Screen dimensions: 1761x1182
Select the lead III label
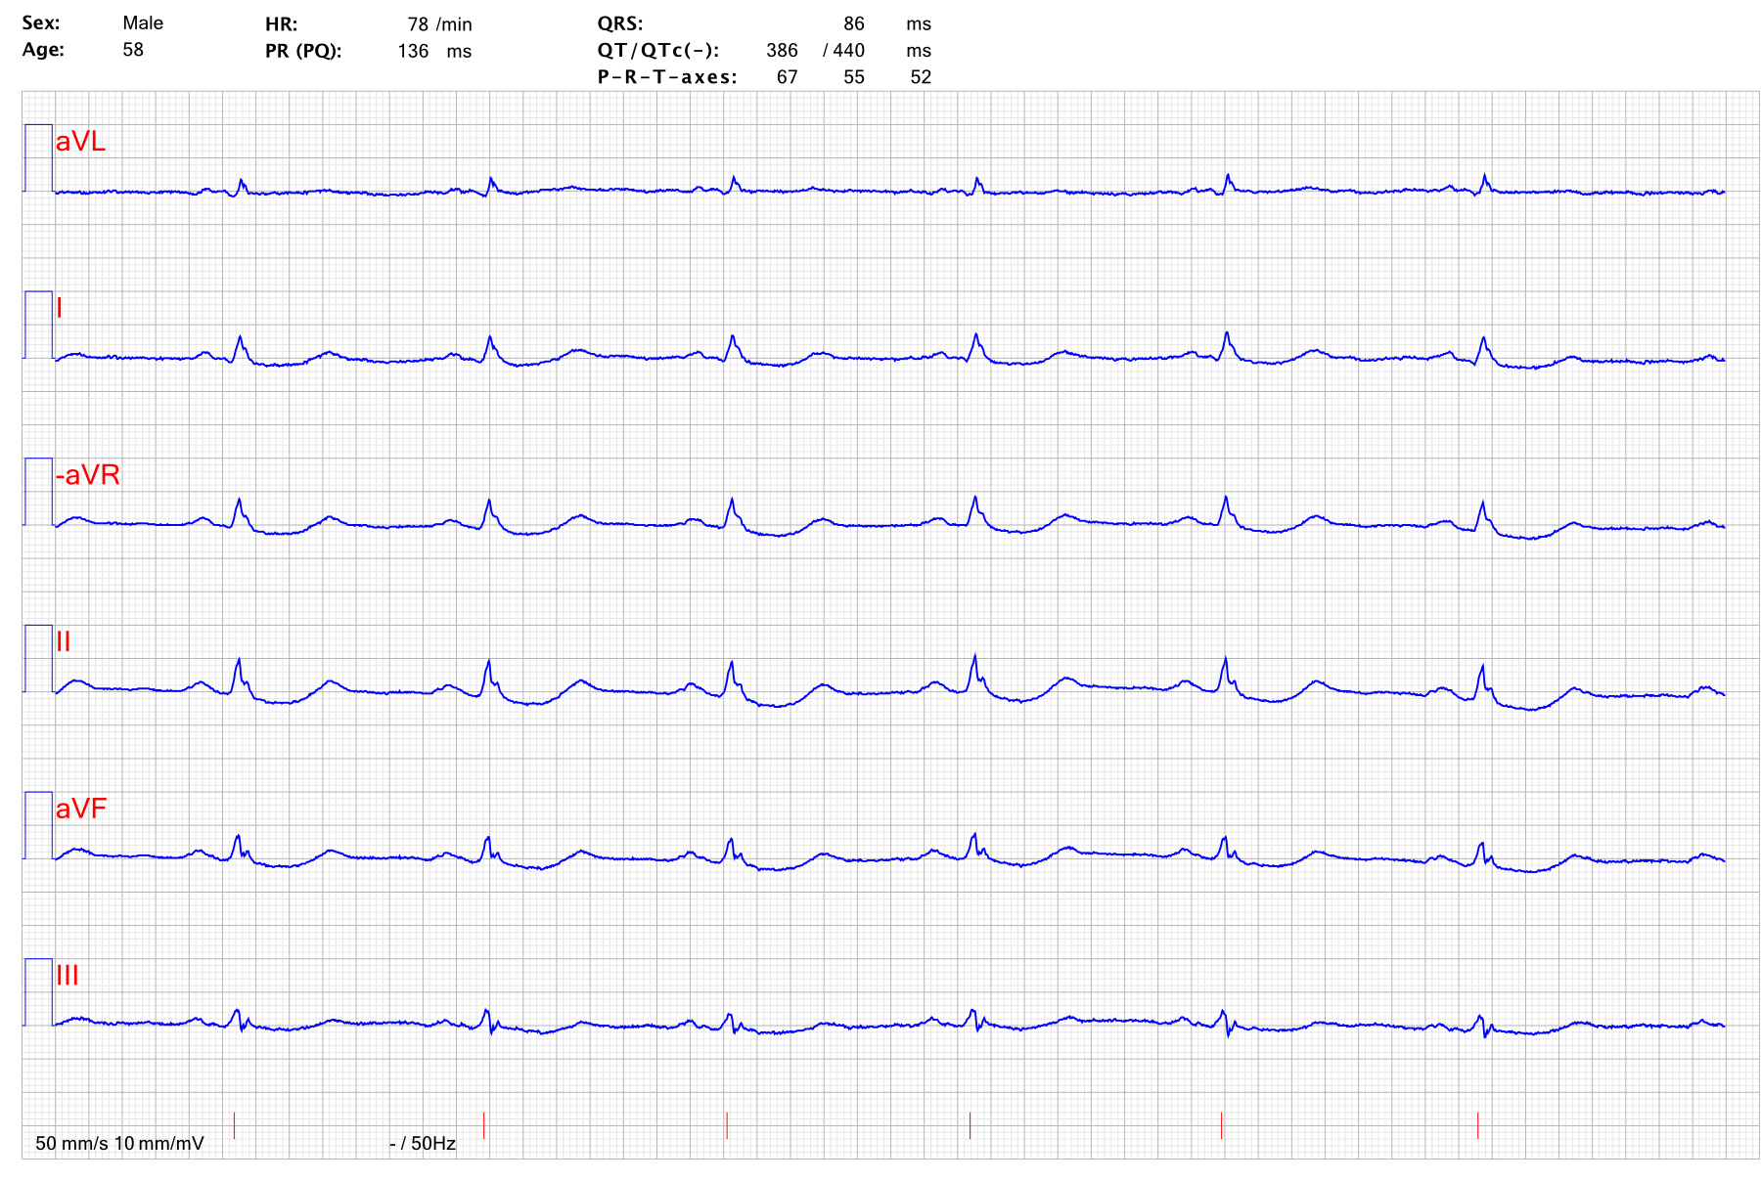pyautogui.click(x=68, y=975)
